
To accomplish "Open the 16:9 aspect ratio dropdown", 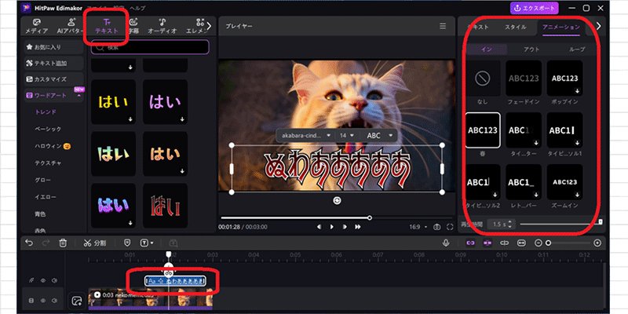I will pyautogui.click(x=418, y=227).
